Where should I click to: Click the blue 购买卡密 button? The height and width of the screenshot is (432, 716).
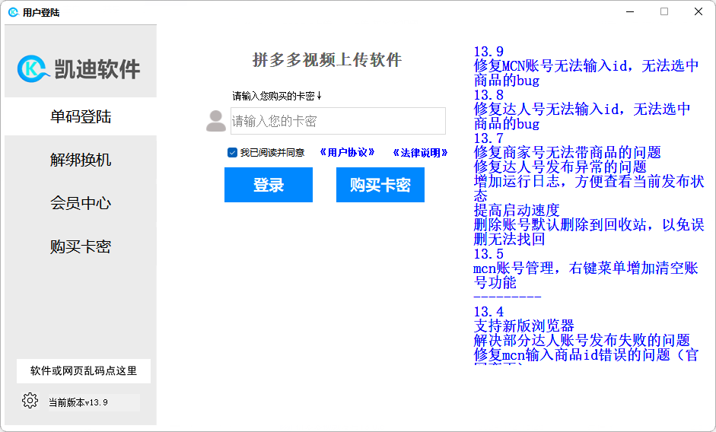[380, 185]
